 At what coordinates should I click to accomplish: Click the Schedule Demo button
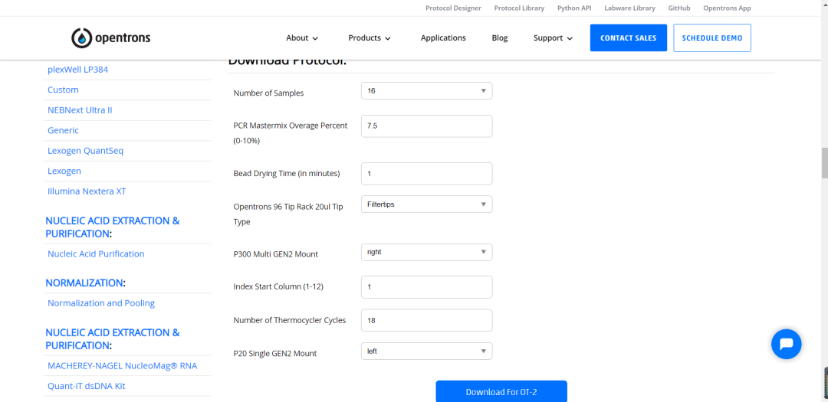[x=711, y=38]
